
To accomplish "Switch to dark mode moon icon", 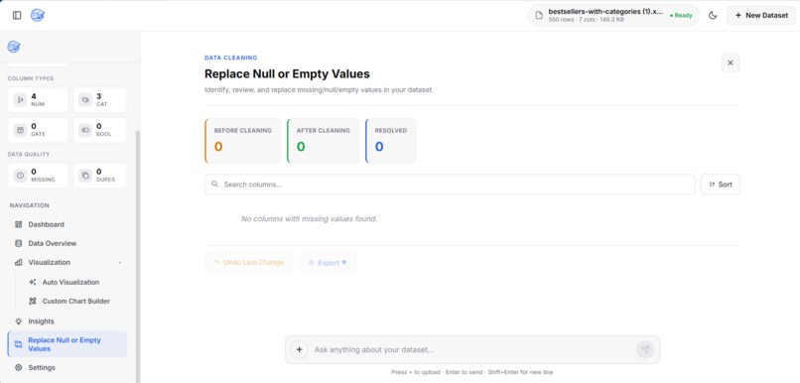I will coord(713,15).
